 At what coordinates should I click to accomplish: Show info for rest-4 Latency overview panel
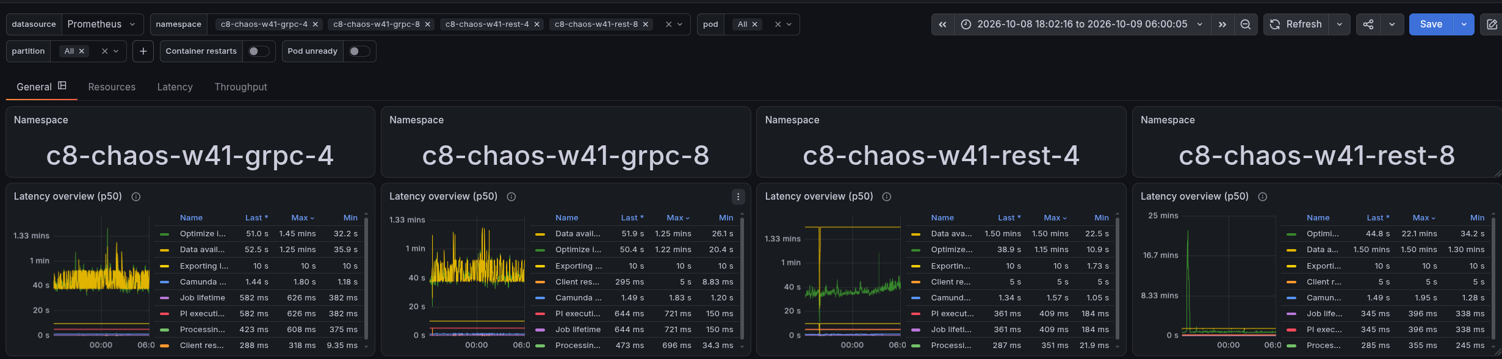pyautogui.click(x=887, y=197)
